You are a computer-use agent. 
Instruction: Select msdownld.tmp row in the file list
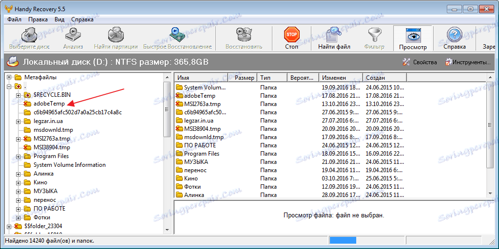pyautogui.click(x=330, y=137)
